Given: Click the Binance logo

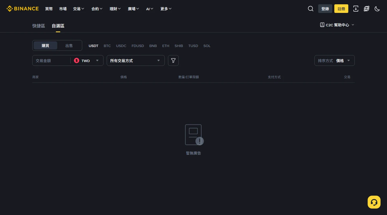Looking at the screenshot, I should click(23, 9).
